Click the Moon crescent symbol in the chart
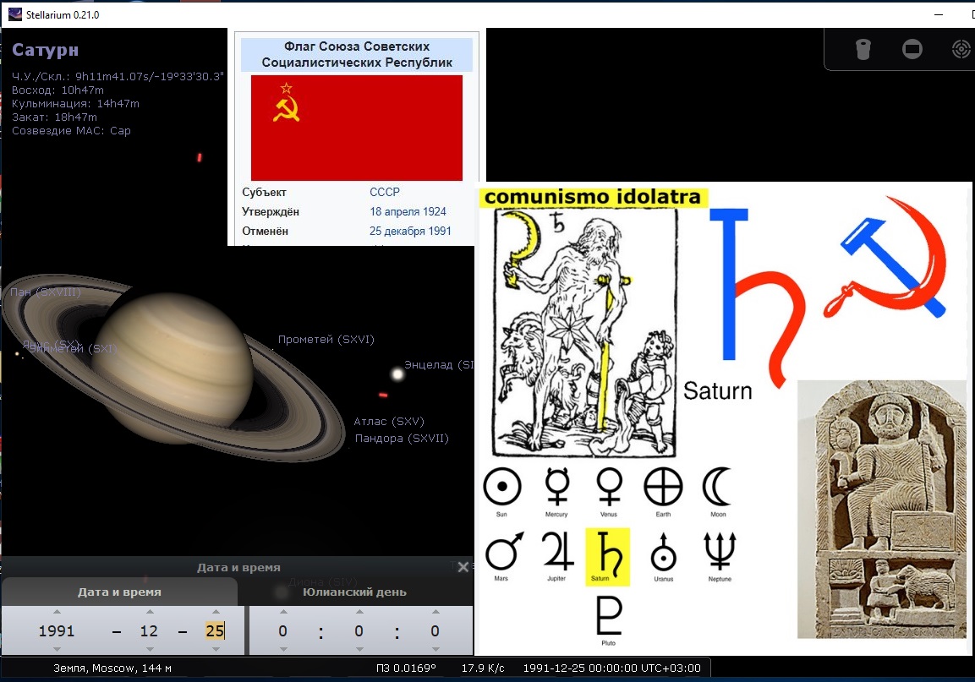 coord(717,487)
